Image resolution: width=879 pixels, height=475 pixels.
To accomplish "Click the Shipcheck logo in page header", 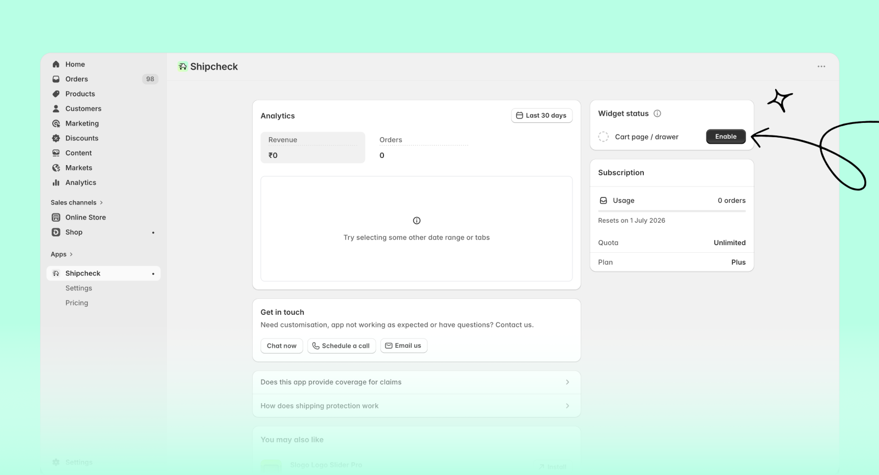I will point(183,66).
